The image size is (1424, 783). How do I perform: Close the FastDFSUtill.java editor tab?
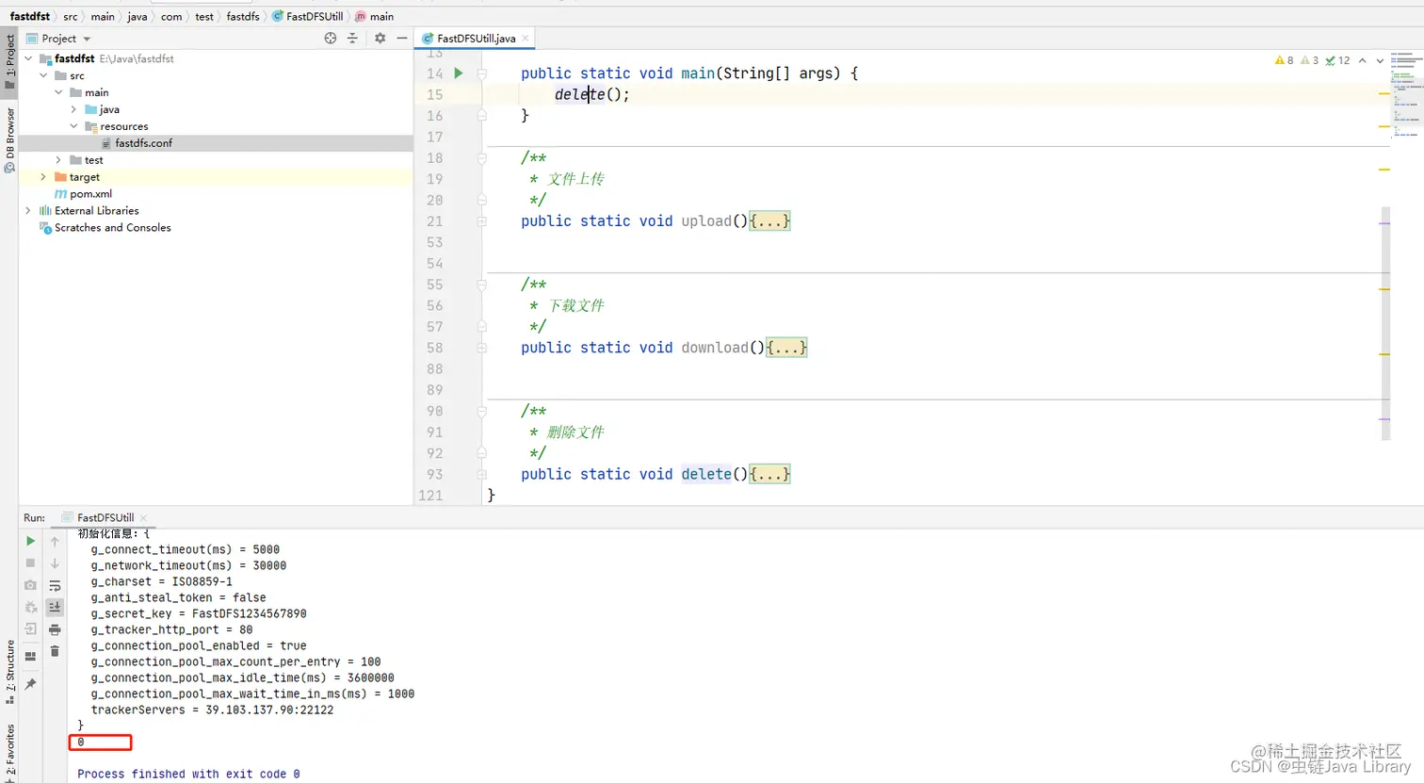point(526,39)
